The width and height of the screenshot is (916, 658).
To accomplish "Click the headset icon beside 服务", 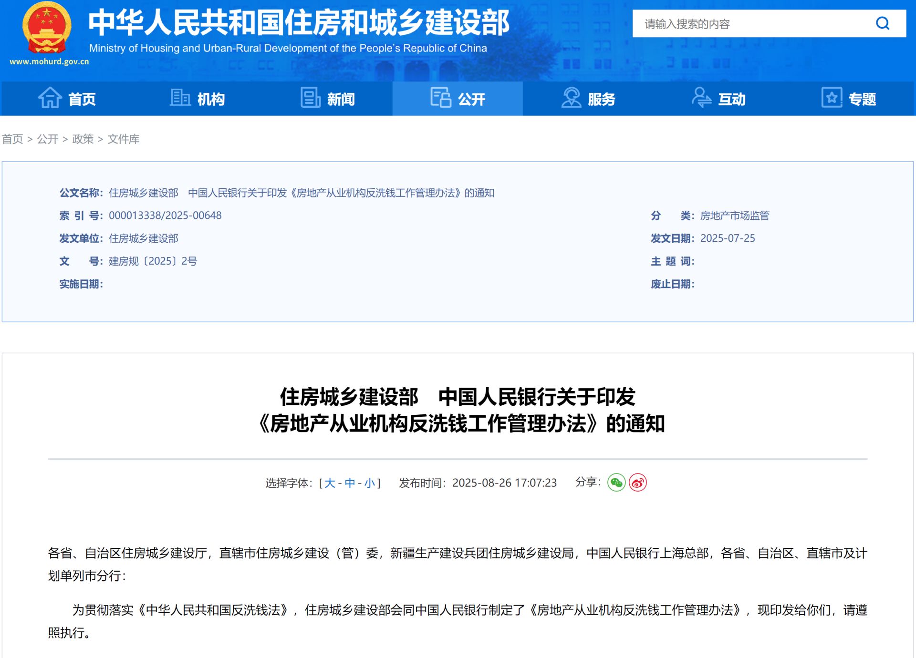I will click(571, 98).
